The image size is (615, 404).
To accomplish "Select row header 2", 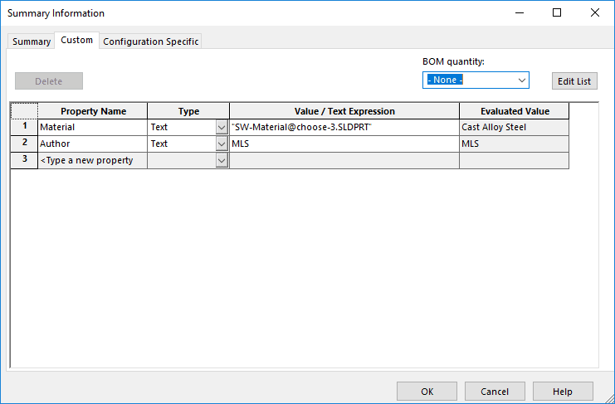I will coord(24,144).
